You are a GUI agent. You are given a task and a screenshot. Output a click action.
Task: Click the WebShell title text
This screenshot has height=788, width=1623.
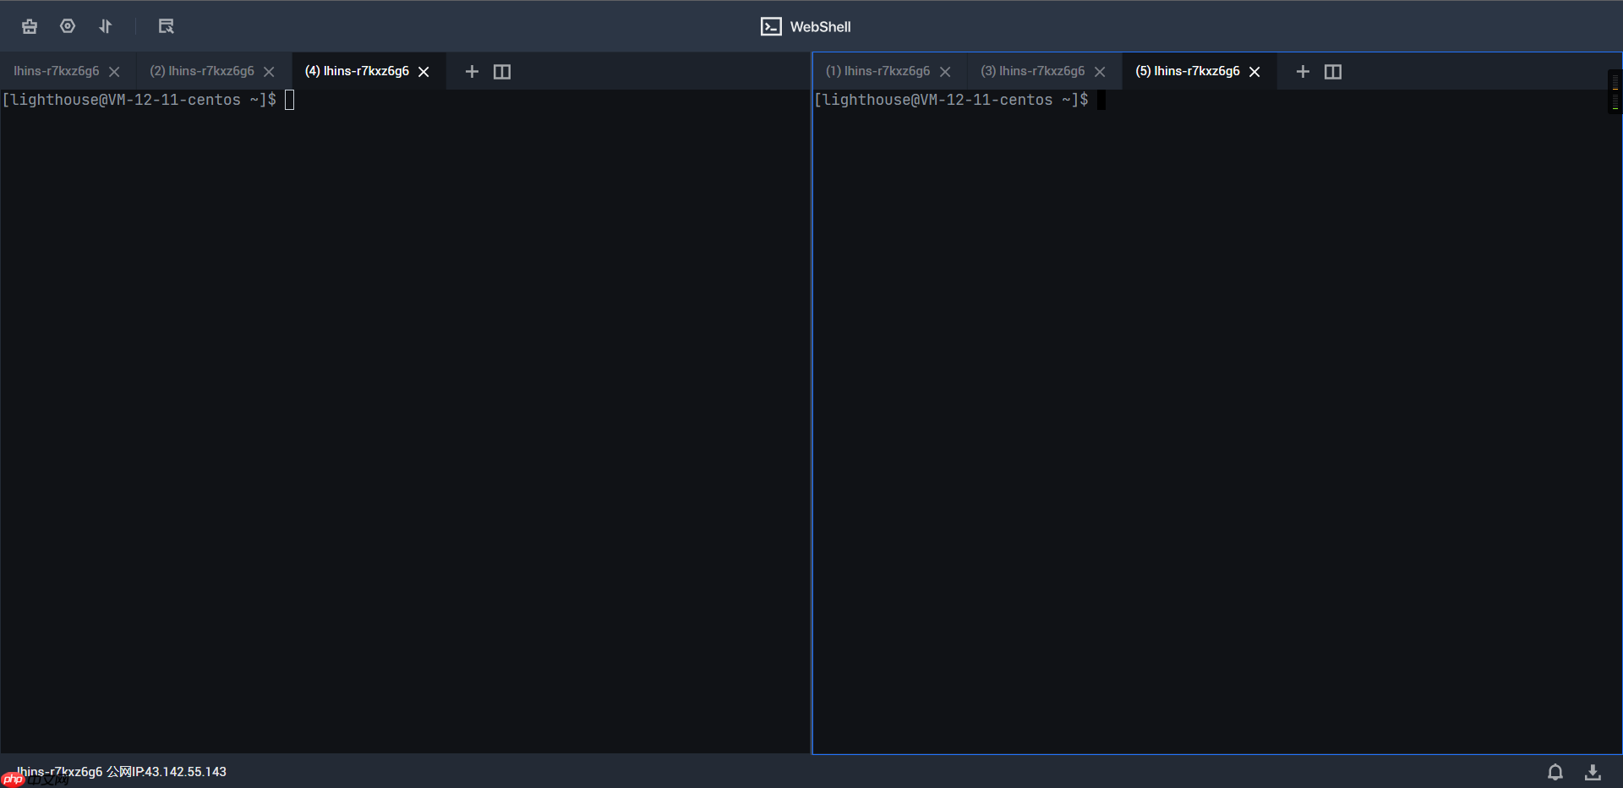pyautogui.click(x=820, y=27)
